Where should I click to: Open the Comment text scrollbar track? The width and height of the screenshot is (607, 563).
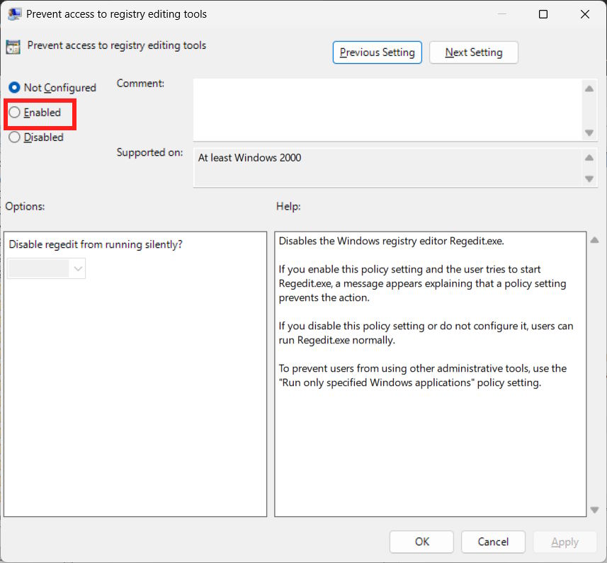tap(589, 110)
